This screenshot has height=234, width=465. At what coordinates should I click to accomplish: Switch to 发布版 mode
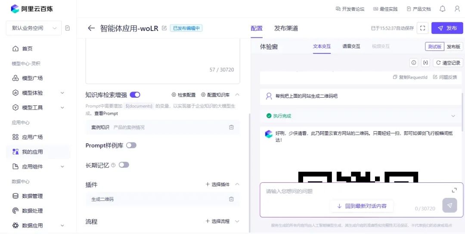pyautogui.click(x=453, y=46)
